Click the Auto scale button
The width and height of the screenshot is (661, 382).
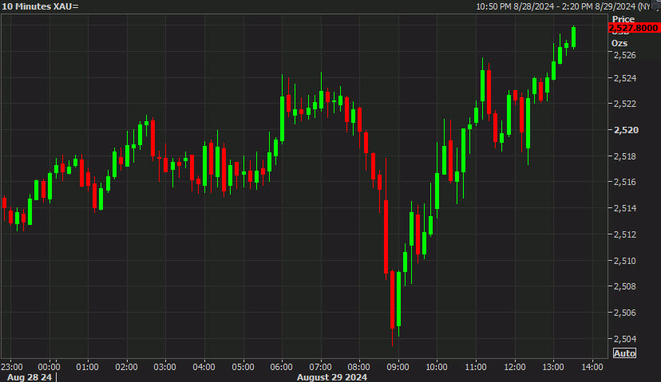[624, 353]
